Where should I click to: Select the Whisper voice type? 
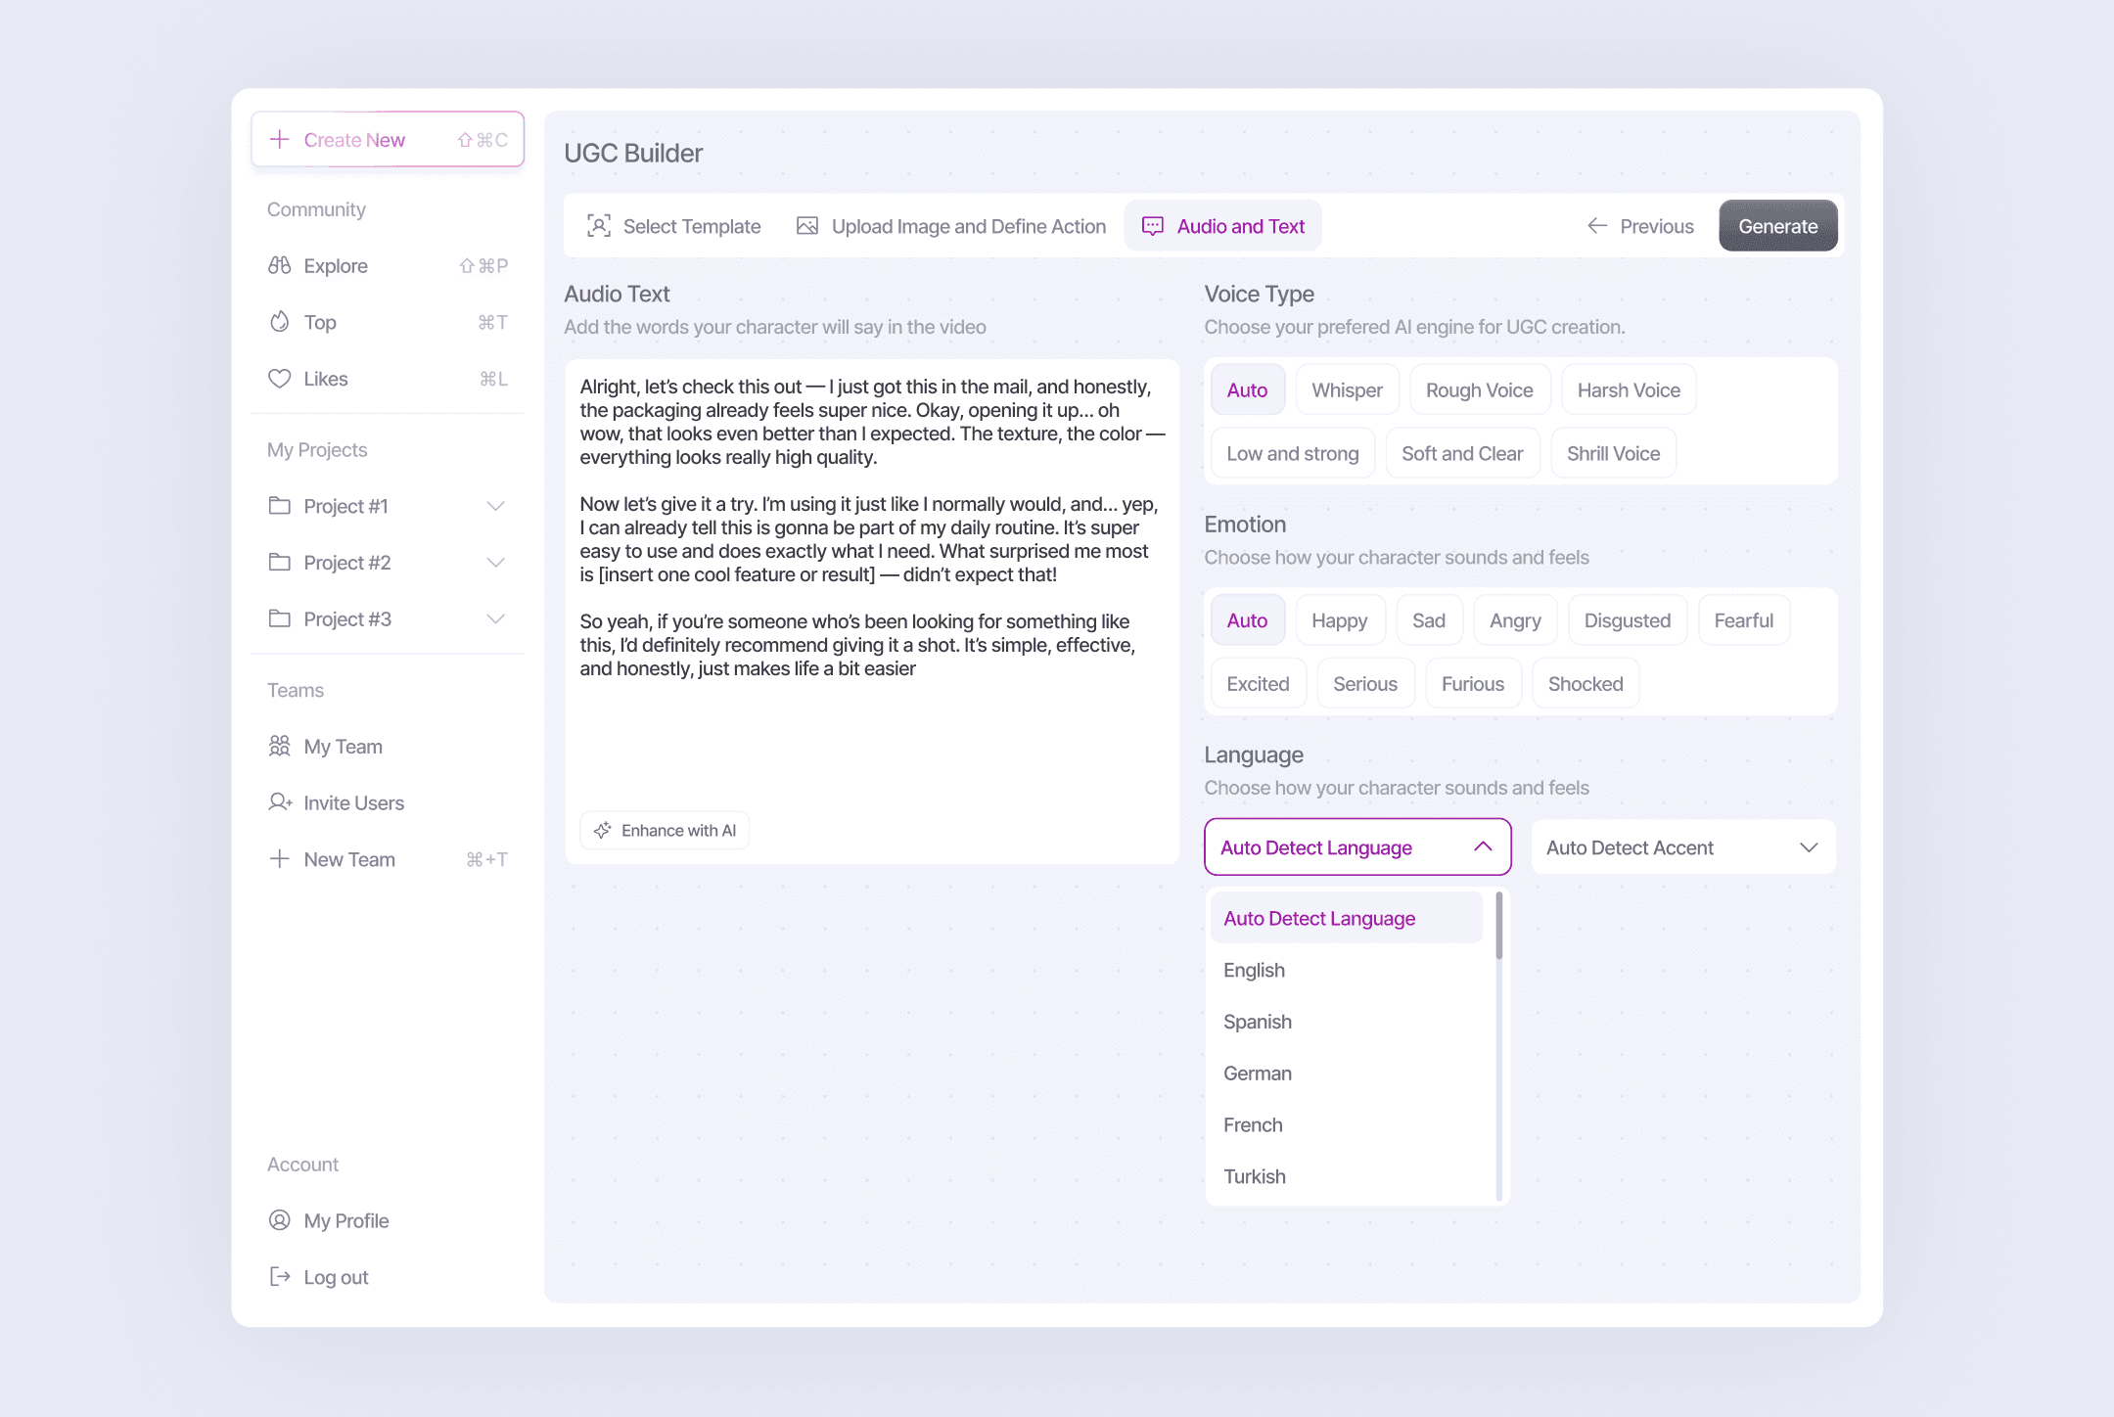point(1347,389)
